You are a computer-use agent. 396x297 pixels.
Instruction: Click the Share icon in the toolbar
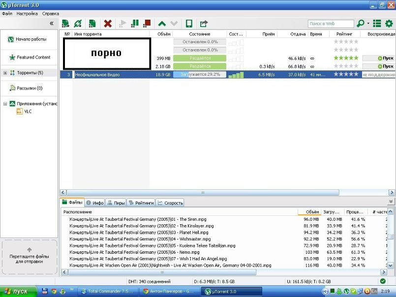(203, 23)
